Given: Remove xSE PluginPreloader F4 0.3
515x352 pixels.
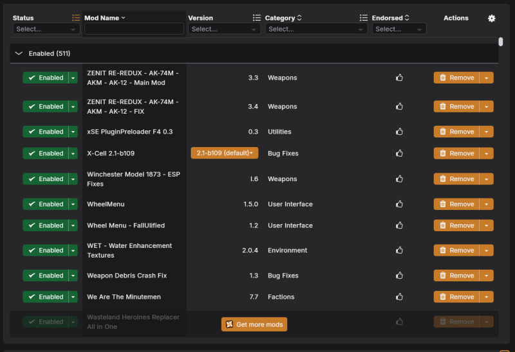Looking at the screenshot, I should [456, 132].
